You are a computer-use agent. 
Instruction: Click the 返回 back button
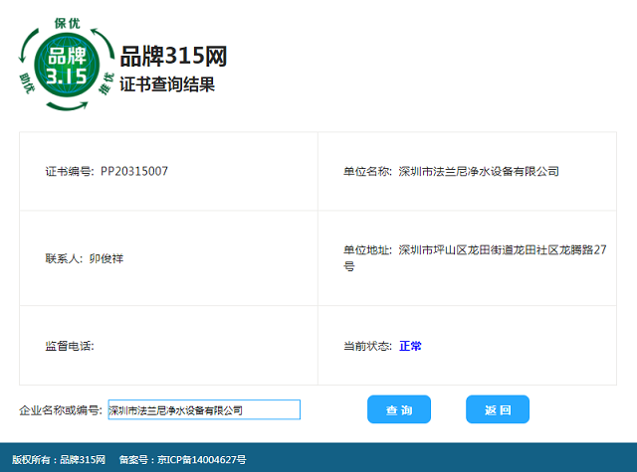tap(498, 409)
